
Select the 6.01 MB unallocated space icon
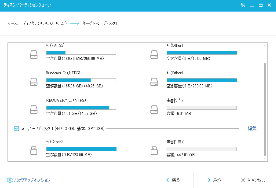point(154,110)
